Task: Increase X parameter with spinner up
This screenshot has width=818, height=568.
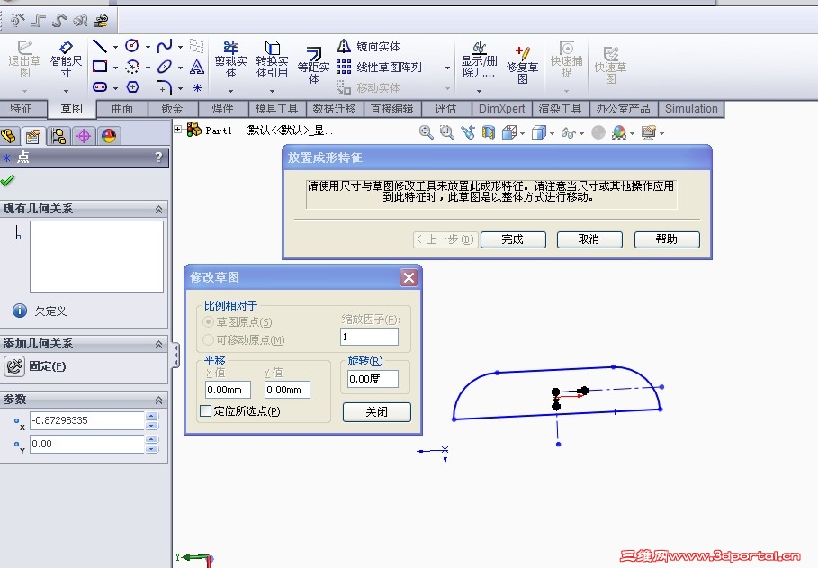Action: [x=151, y=416]
